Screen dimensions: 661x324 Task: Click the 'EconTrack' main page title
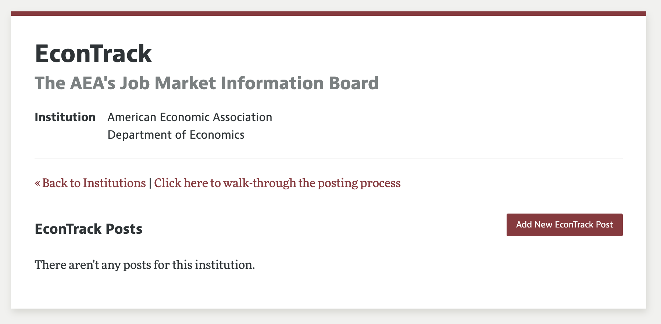coord(93,54)
